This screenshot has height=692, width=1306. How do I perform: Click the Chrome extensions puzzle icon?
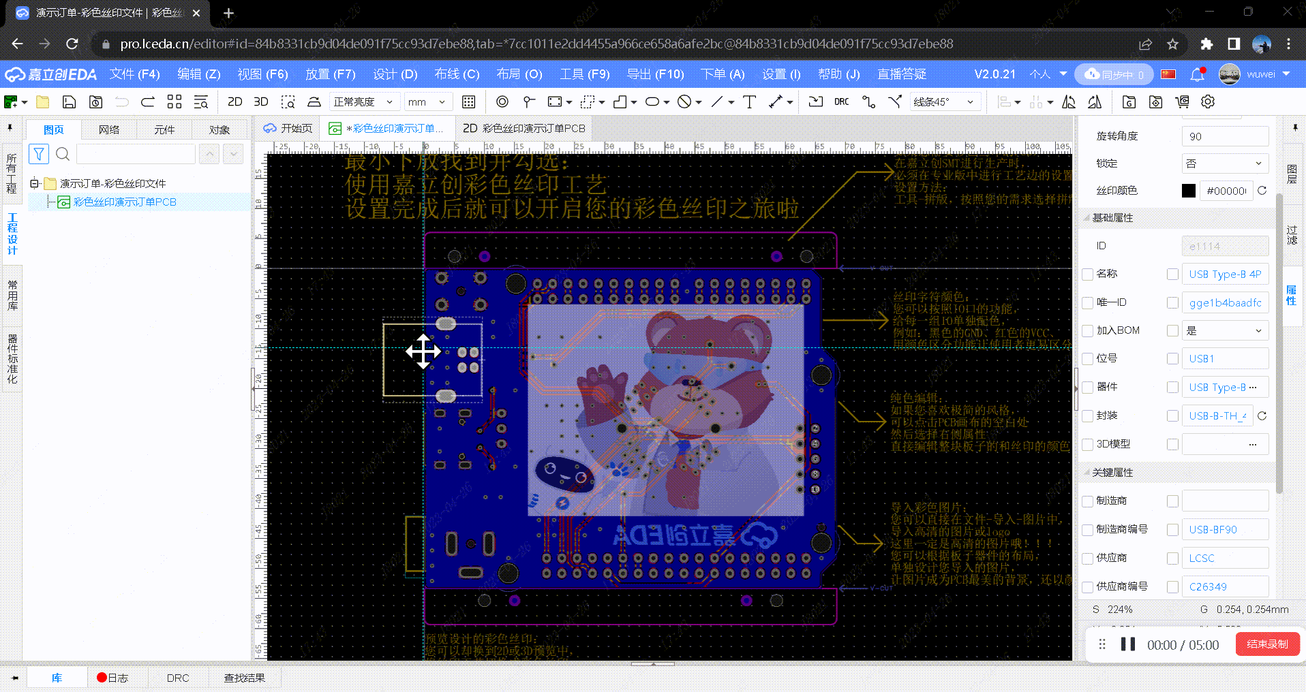pos(1206,44)
